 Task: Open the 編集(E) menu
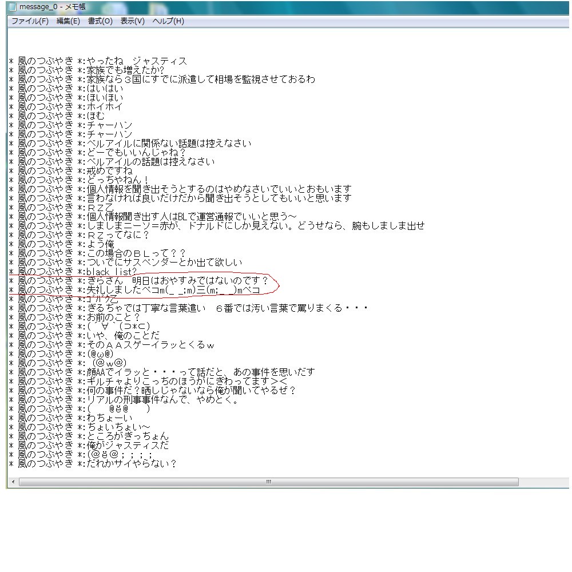68,21
